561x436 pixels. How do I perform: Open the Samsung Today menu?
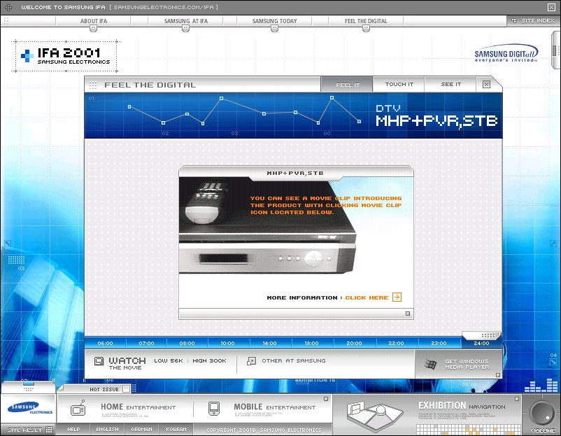point(274,21)
